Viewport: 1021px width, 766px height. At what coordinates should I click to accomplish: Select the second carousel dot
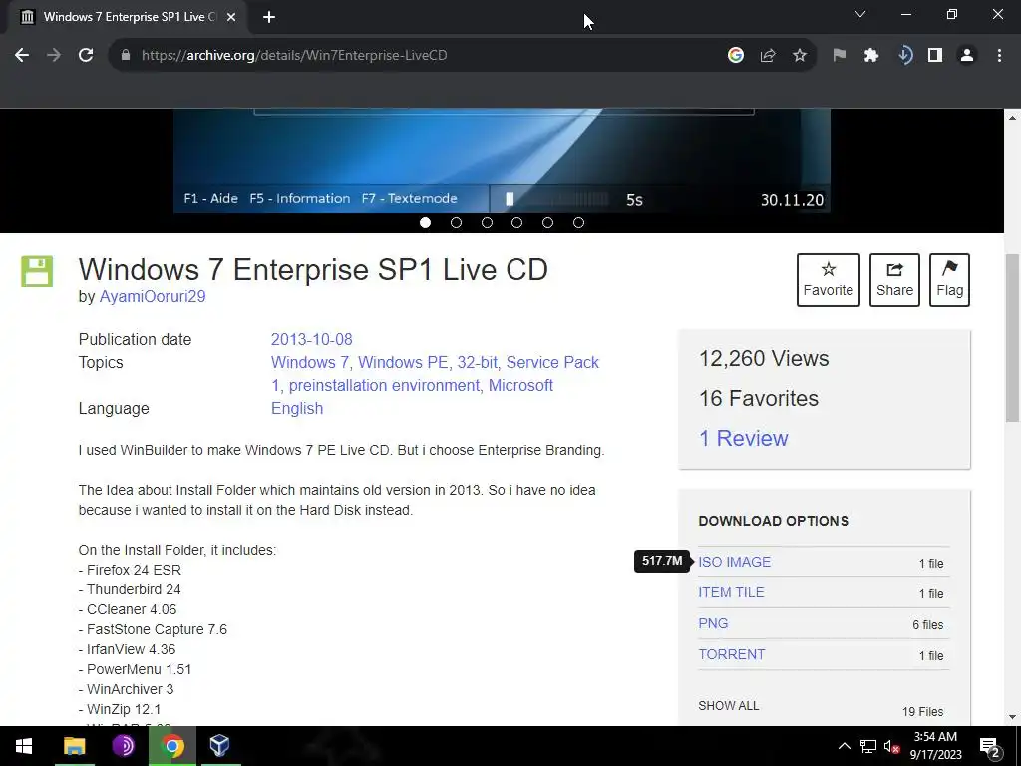456,222
